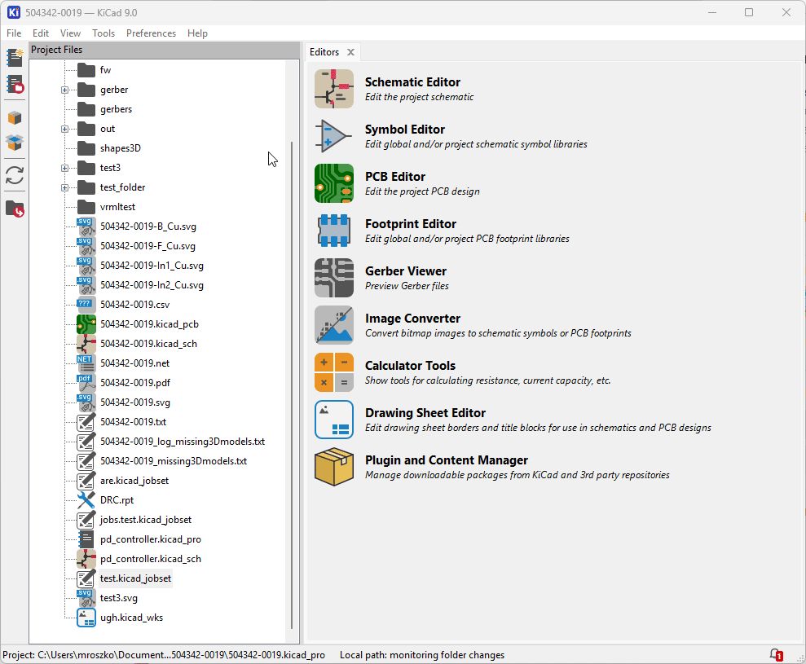806x664 pixels.
Task: Expand the test3 folder
Action: click(64, 168)
